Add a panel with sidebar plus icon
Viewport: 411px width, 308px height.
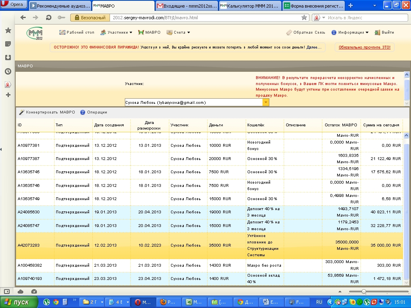[x=8, y=95]
